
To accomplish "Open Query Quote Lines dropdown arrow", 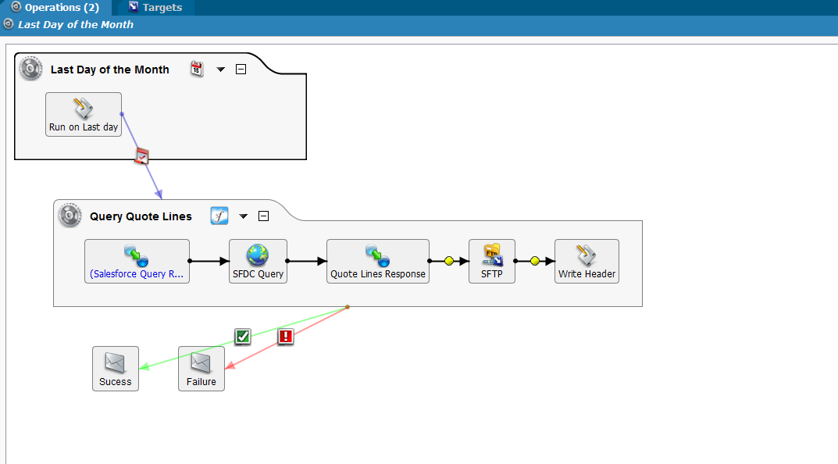I will [x=243, y=216].
